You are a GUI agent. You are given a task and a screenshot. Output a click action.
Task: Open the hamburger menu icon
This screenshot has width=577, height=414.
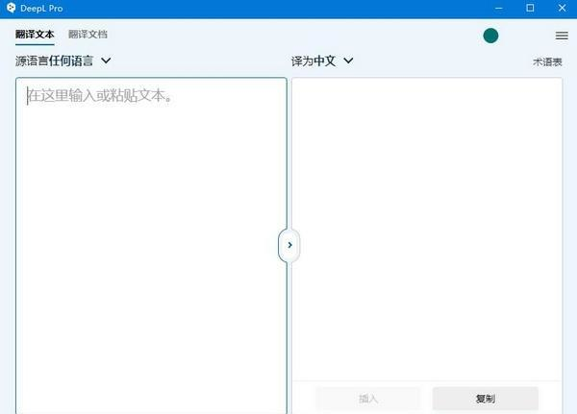tap(562, 36)
